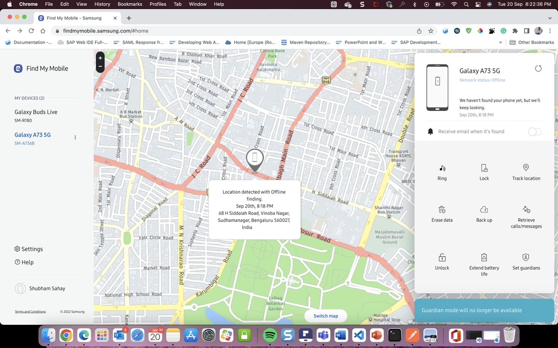Select the Erase data icon
The height and width of the screenshot is (348, 558).
pos(442,209)
